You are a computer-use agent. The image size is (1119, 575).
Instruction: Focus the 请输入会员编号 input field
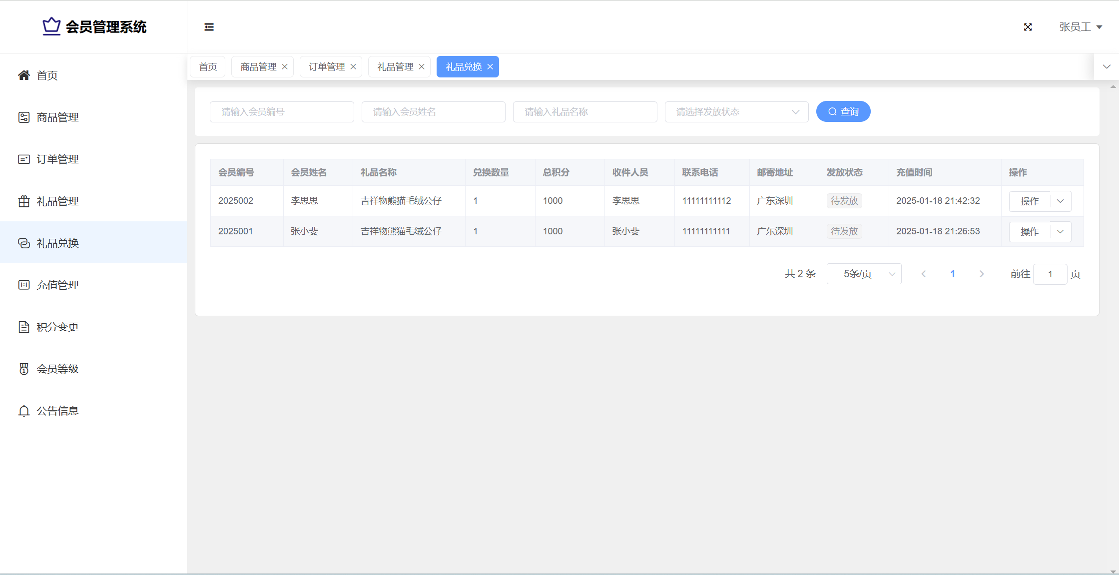282,112
